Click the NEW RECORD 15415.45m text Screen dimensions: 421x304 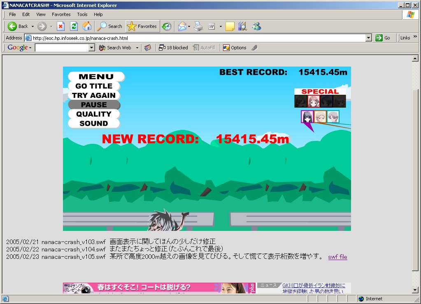pos(195,139)
